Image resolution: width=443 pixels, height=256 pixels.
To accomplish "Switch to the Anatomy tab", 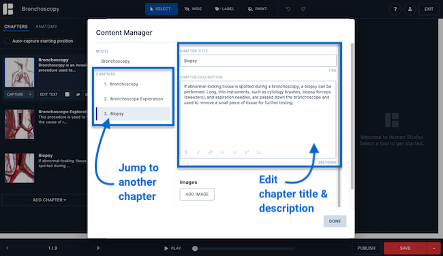I will pos(46,27).
